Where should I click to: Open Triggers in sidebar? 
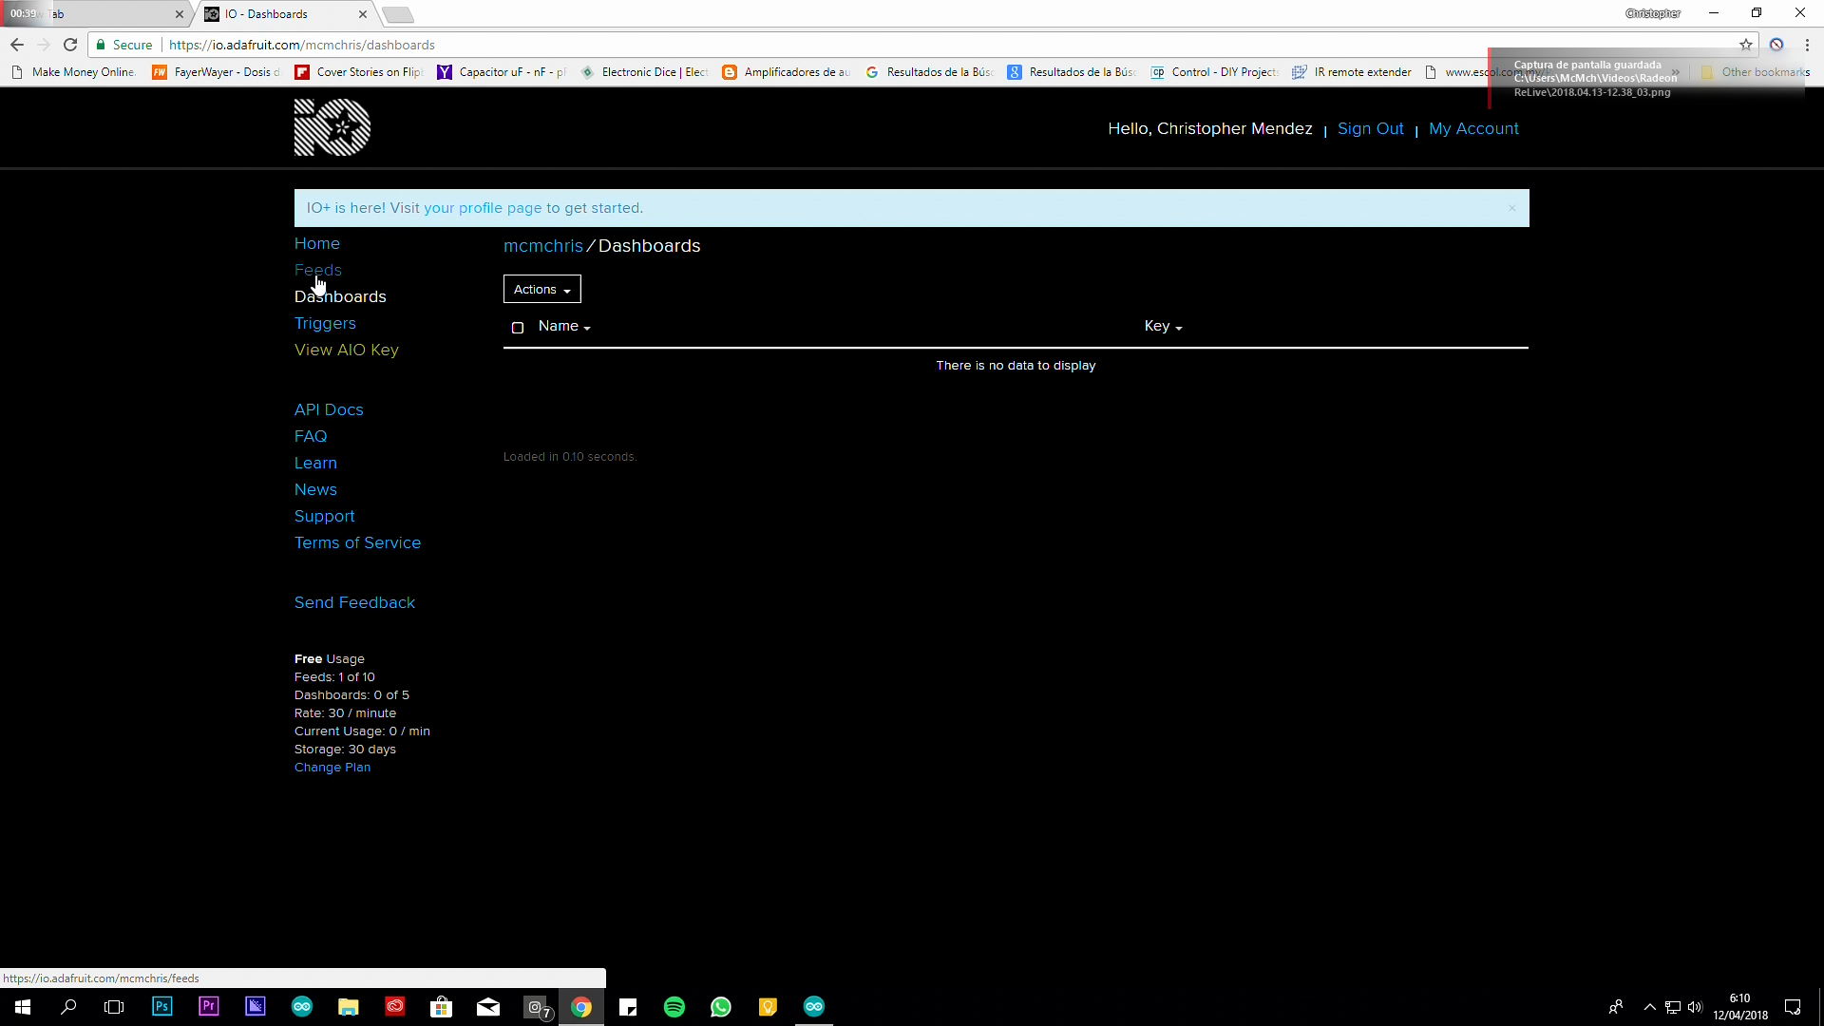[x=325, y=324]
